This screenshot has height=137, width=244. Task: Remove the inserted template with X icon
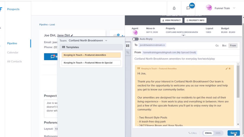pos(230,68)
